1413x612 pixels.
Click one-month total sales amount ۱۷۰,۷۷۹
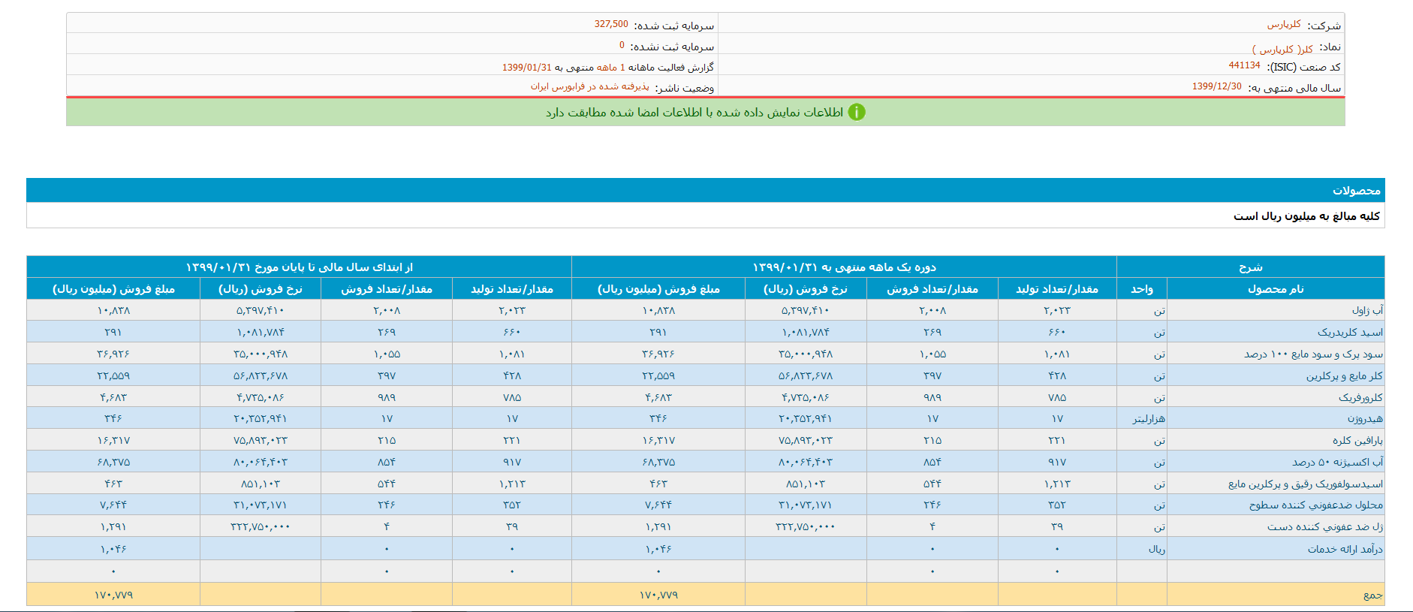point(658,595)
